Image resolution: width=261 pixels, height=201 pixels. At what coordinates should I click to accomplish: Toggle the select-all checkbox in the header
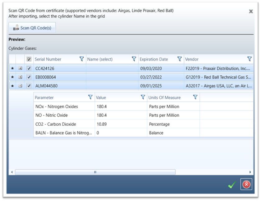[29, 59]
